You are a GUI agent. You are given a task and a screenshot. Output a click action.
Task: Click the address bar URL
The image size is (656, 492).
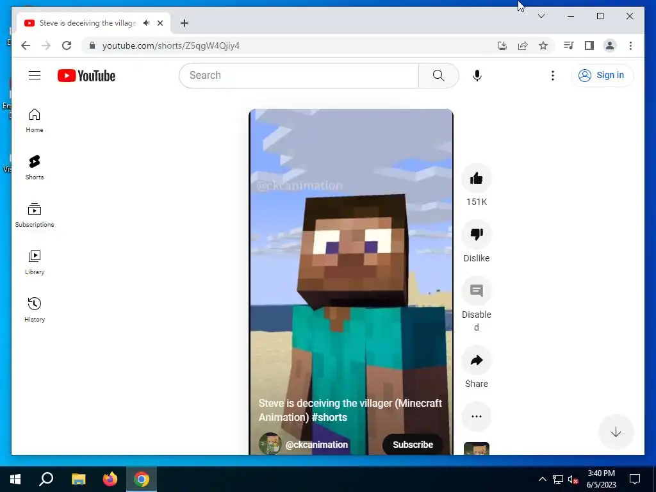pos(170,45)
